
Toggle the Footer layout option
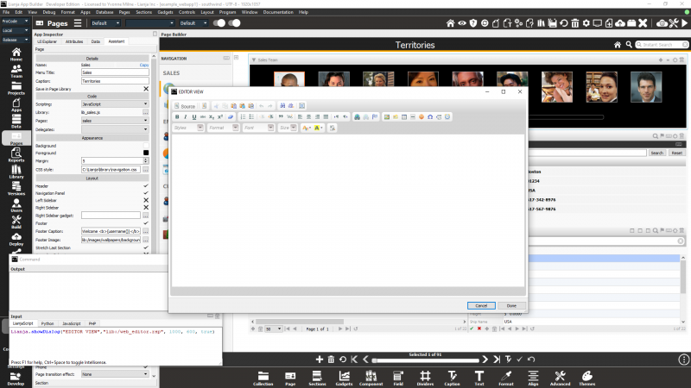point(146,223)
